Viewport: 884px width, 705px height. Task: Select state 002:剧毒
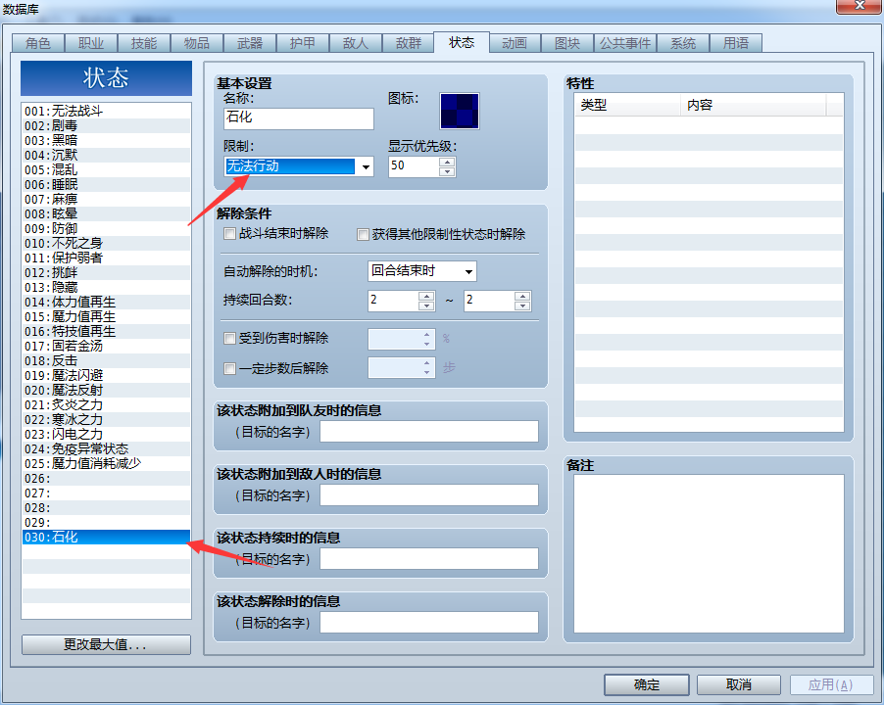pyautogui.click(x=106, y=125)
